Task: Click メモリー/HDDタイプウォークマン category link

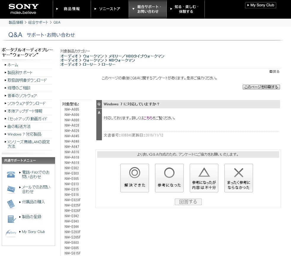Action: 136,56
